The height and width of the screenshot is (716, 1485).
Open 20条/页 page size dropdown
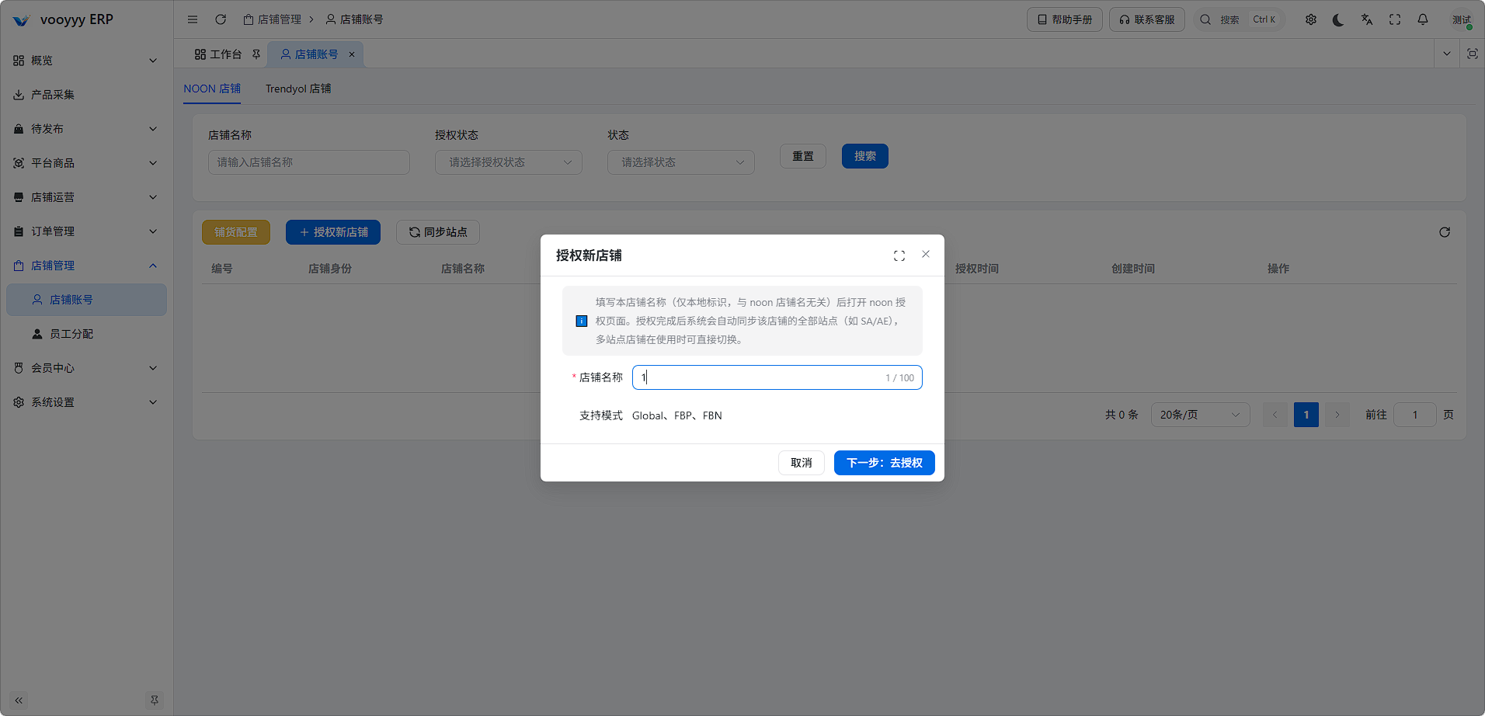(1201, 415)
